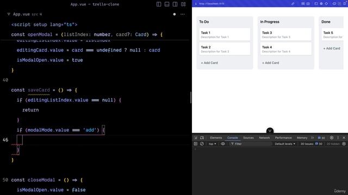Toggle the live expression eye icon

coord(222,144)
